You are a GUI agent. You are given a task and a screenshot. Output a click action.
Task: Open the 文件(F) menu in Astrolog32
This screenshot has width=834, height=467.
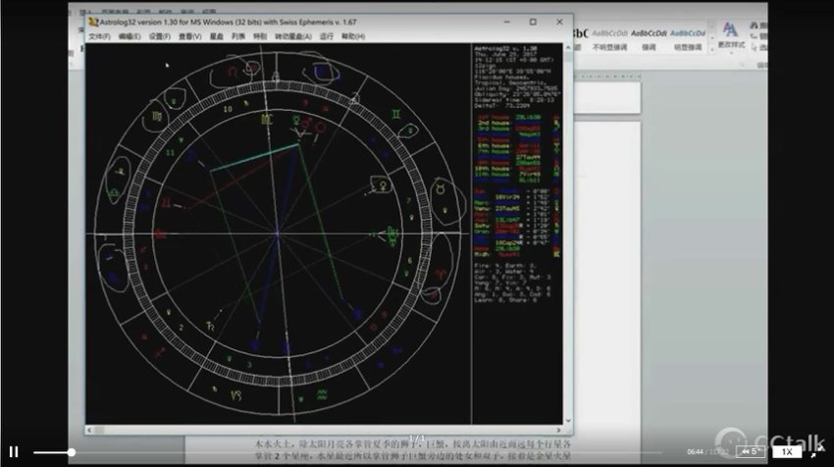point(99,36)
